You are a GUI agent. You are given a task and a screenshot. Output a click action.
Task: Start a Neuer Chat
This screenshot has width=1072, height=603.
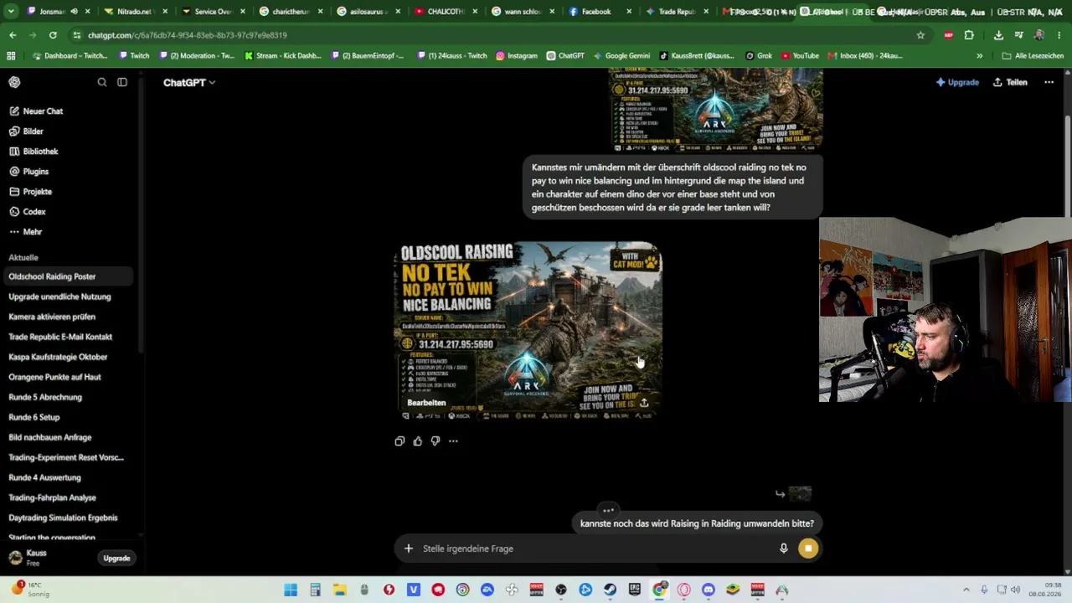coord(43,111)
